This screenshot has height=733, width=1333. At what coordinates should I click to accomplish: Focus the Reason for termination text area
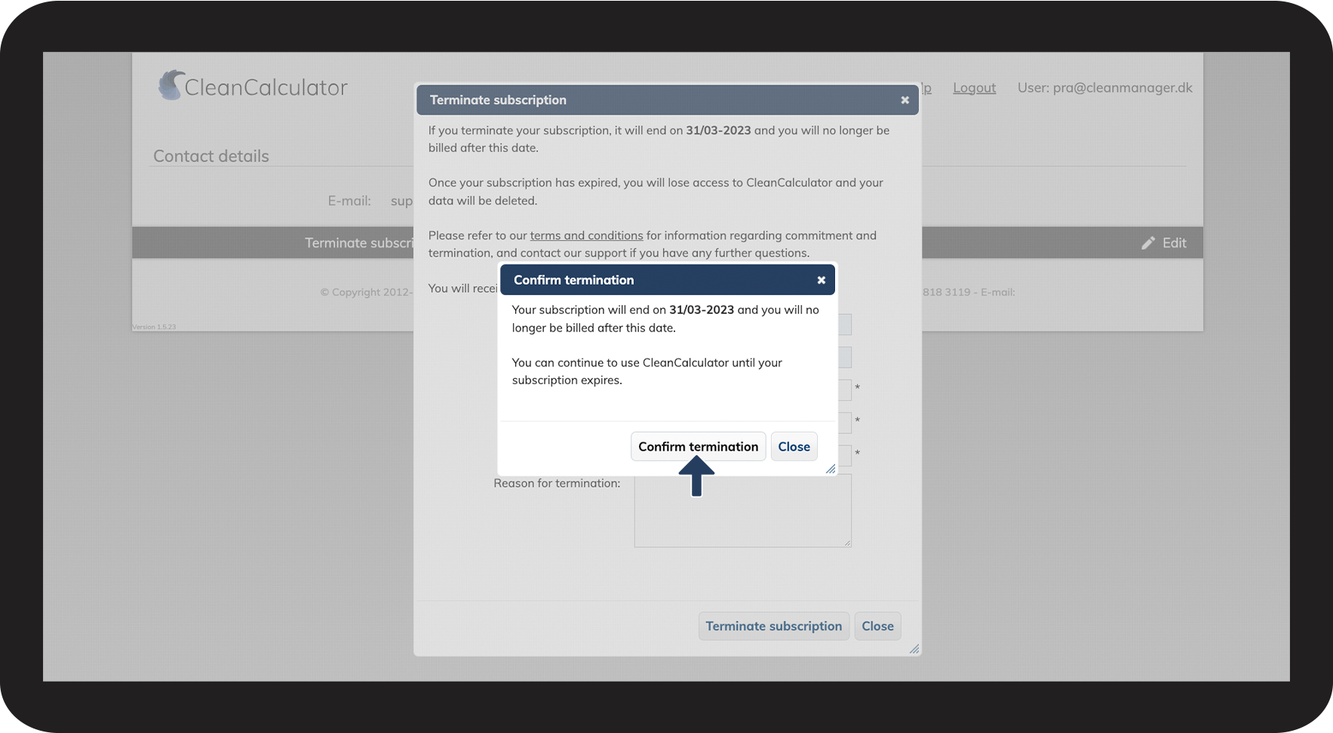pos(742,511)
